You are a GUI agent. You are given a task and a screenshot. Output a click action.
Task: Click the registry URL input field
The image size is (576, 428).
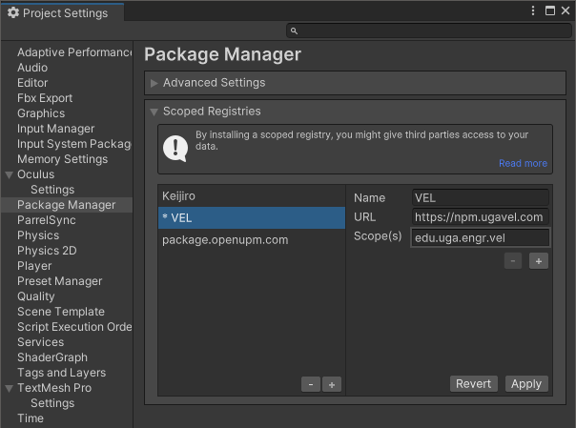(x=481, y=217)
